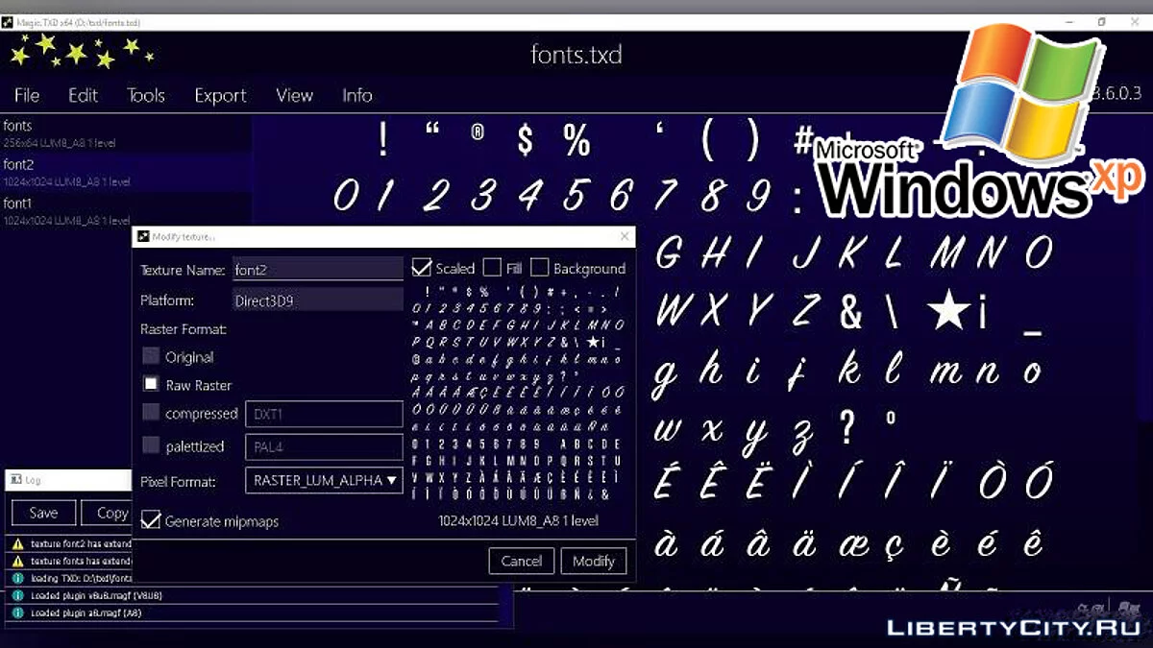Select the Raw Raster option
1153x648 pixels.
[x=151, y=384]
